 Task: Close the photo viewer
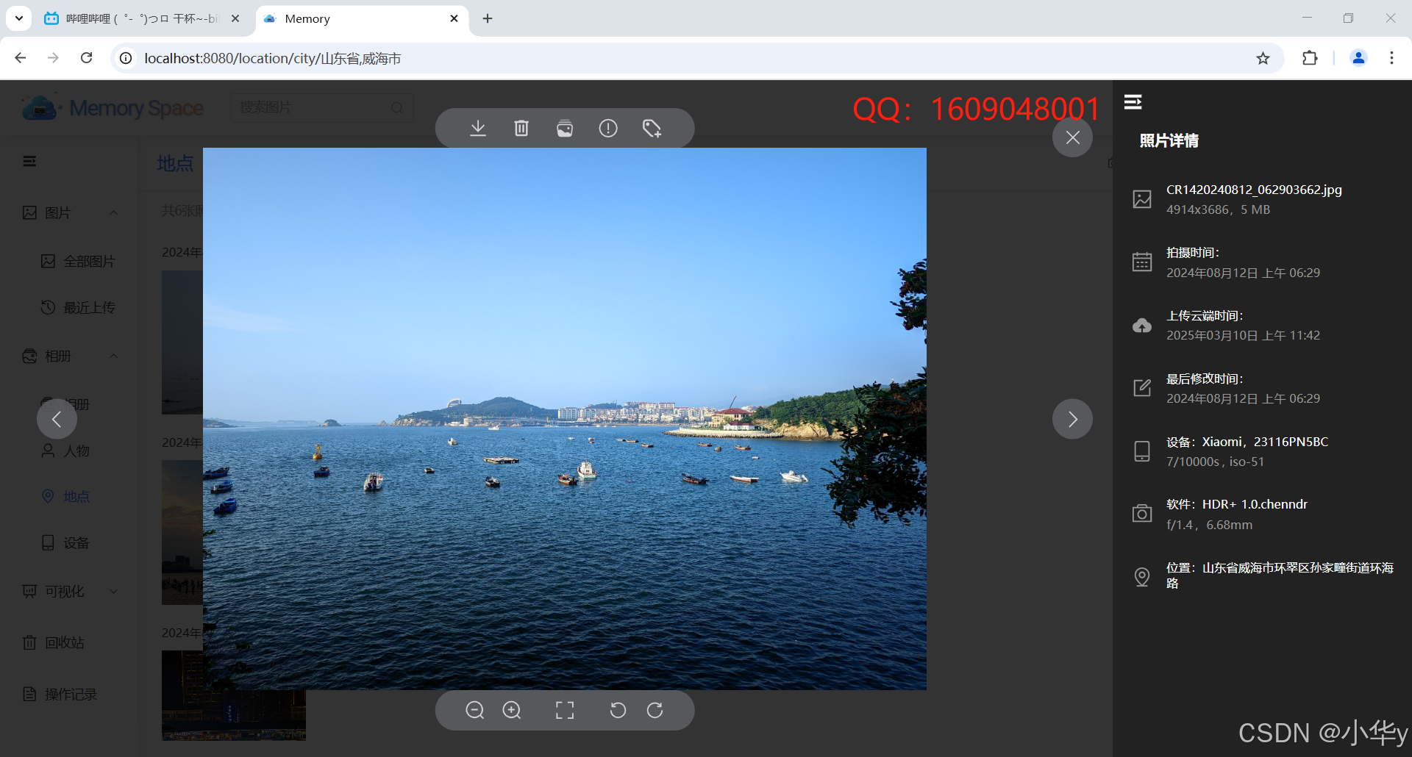[1073, 137]
